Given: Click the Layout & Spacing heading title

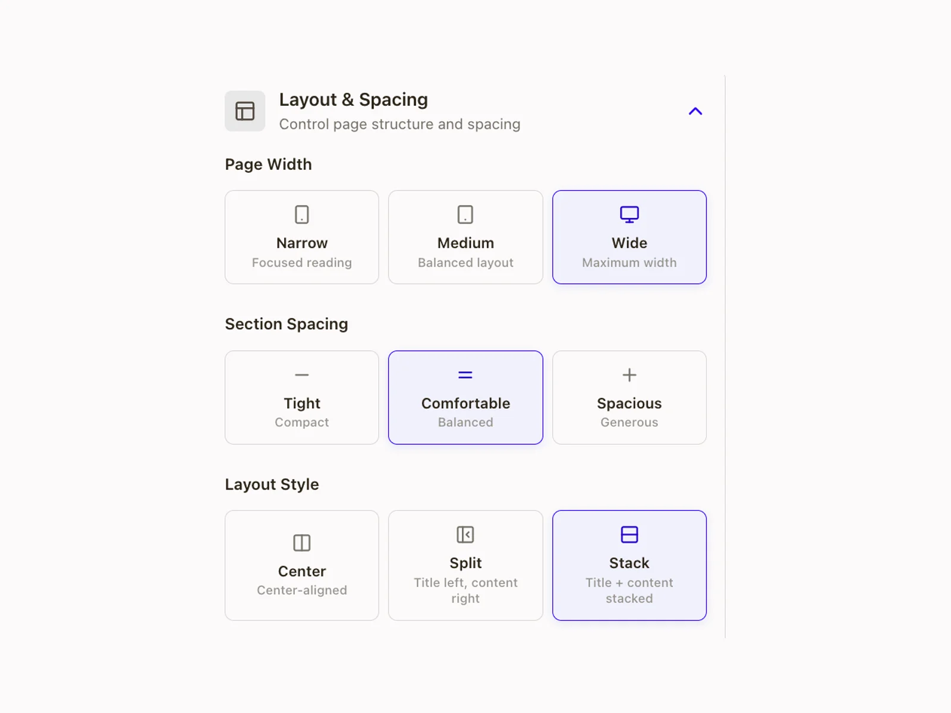Looking at the screenshot, I should [x=354, y=100].
